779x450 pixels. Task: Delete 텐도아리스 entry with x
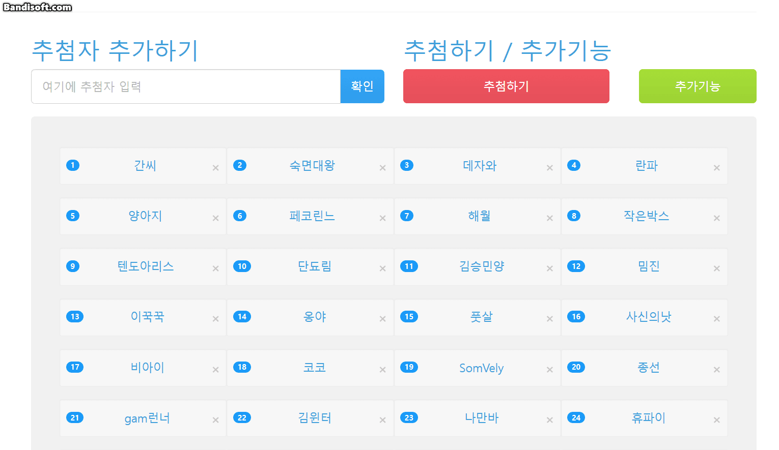click(215, 268)
